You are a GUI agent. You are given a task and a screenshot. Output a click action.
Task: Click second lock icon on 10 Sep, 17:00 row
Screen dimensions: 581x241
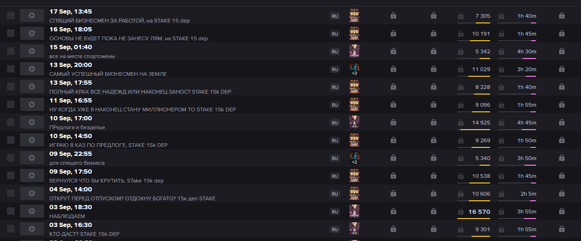click(434, 123)
